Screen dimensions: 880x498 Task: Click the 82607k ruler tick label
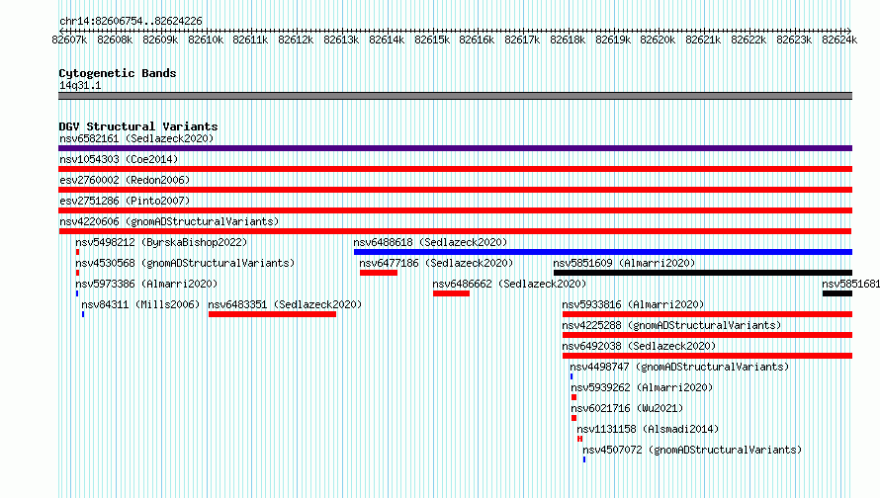coord(69,40)
